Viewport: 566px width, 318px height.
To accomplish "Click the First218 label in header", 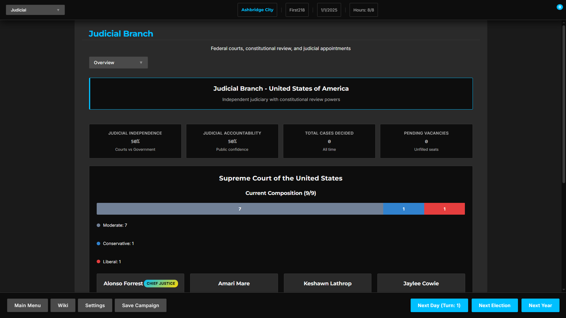I will pos(297,10).
